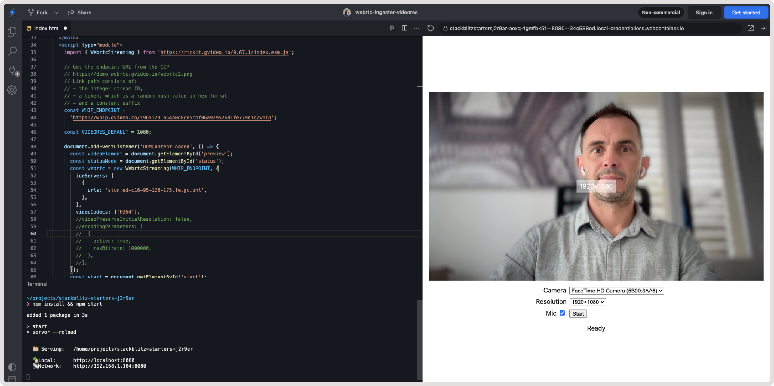Split the preview into two panes
Viewport: 774px width, 386px height.
coord(404,28)
